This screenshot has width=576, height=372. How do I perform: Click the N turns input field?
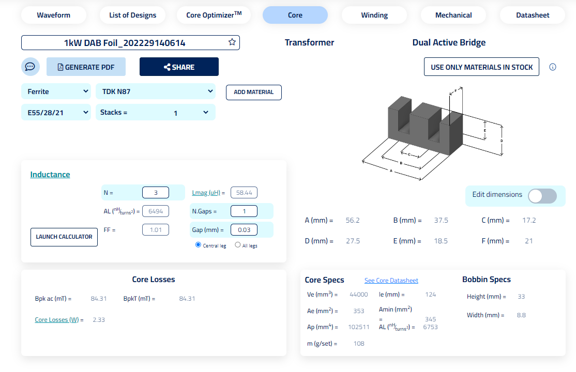[156, 192]
